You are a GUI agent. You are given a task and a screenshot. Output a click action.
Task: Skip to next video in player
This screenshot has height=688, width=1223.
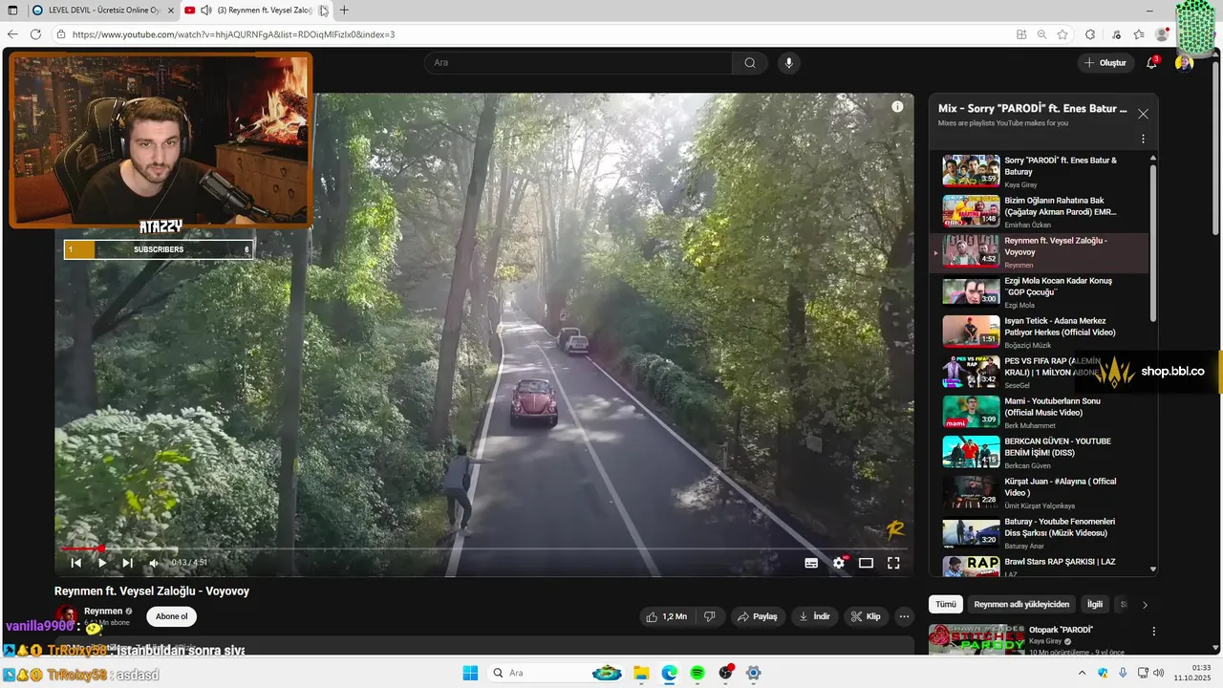[x=128, y=563]
